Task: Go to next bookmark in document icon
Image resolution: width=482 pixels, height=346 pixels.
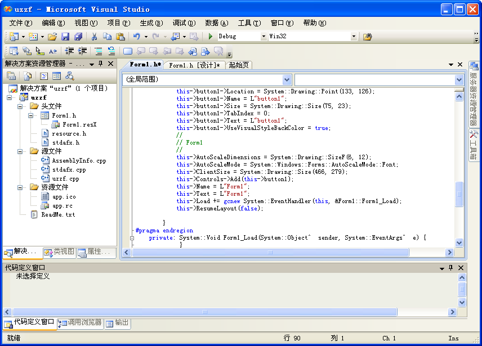Action: click(x=206, y=51)
